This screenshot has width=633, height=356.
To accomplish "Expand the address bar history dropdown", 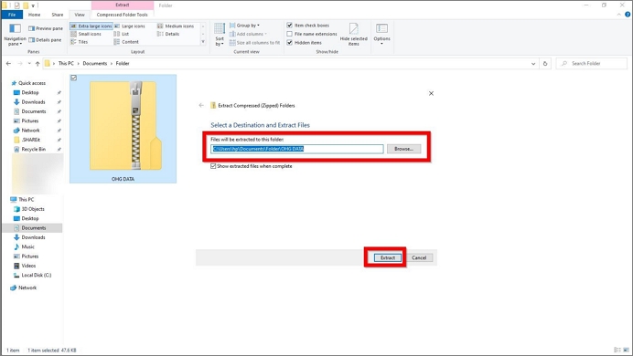I will point(533,64).
